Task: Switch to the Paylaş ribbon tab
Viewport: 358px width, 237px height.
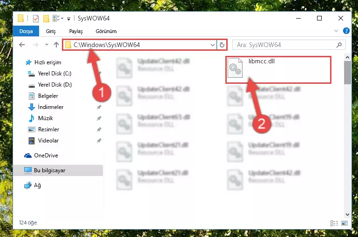Action: [76, 31]
